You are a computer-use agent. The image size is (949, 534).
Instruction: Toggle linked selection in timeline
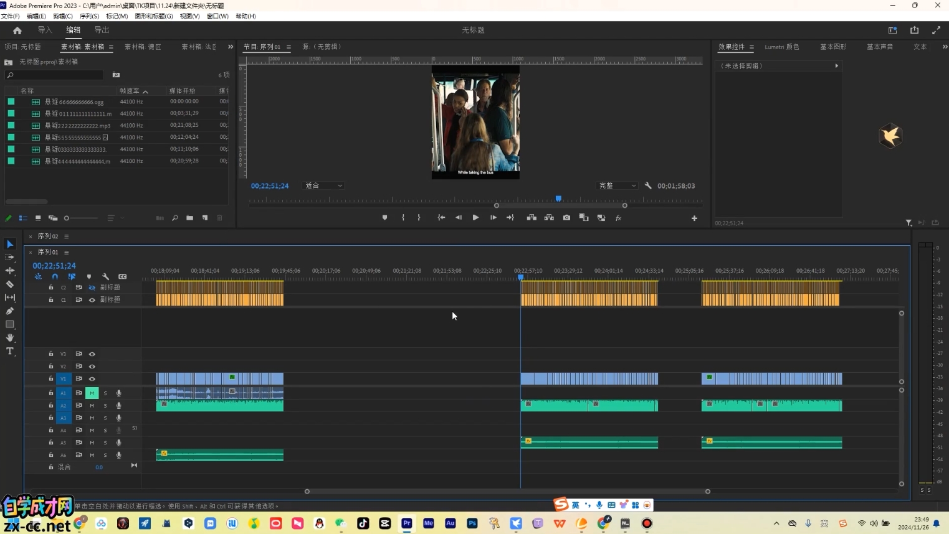pyautogui.click(x=72, y=276)
